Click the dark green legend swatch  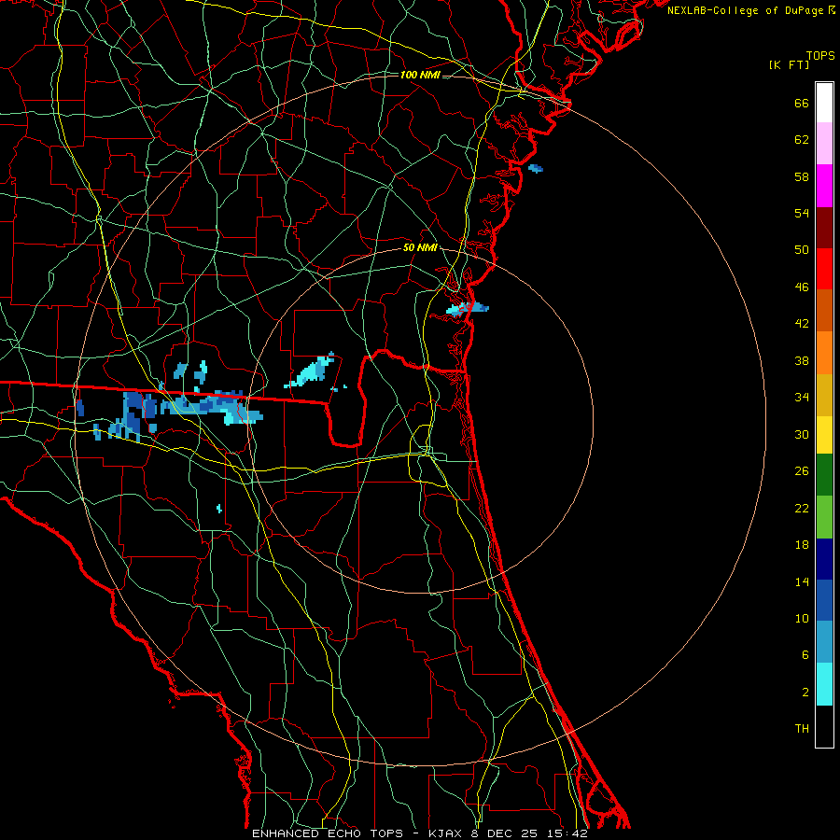point(824,475)
